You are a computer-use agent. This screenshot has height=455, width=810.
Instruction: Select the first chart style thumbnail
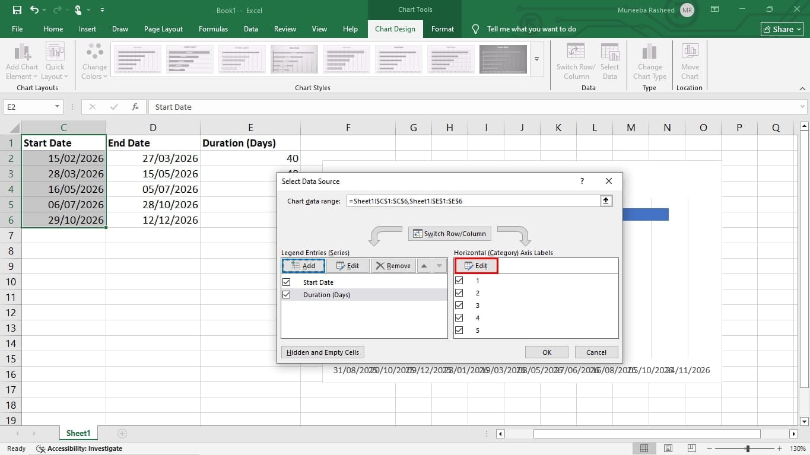point(137,59)
